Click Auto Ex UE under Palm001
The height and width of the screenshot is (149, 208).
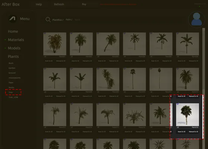(49, 61)
